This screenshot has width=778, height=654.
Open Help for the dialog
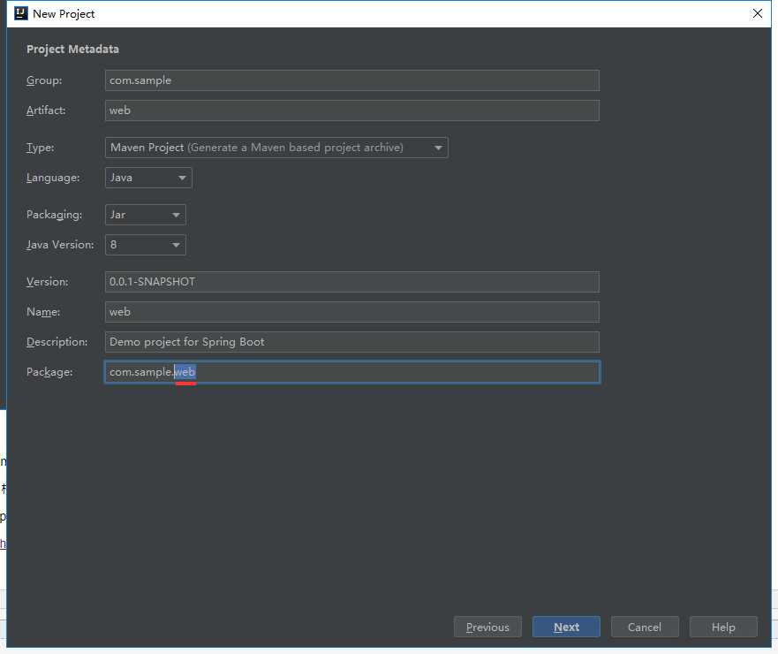point(723,627)
